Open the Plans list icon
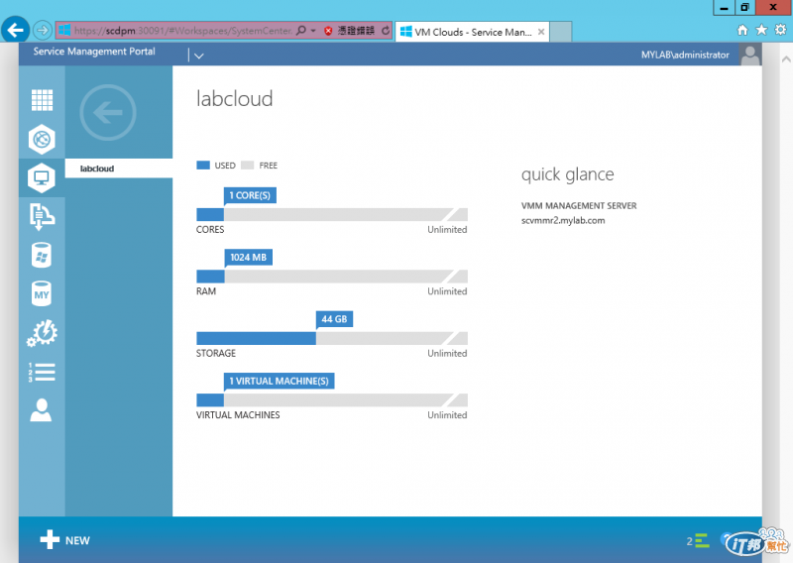The height and width of the screenshot is (563, 793). click(x=42, y=373)
